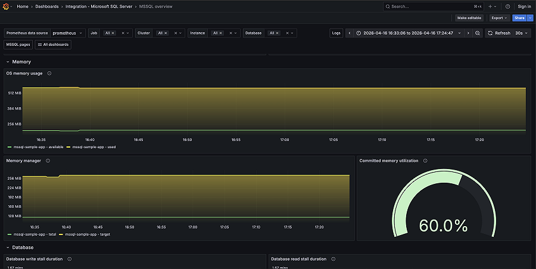The height and width of the screenshot is (269, 536).
Task: Click the Database write stall duration title
Action: (x=35, y=259)
